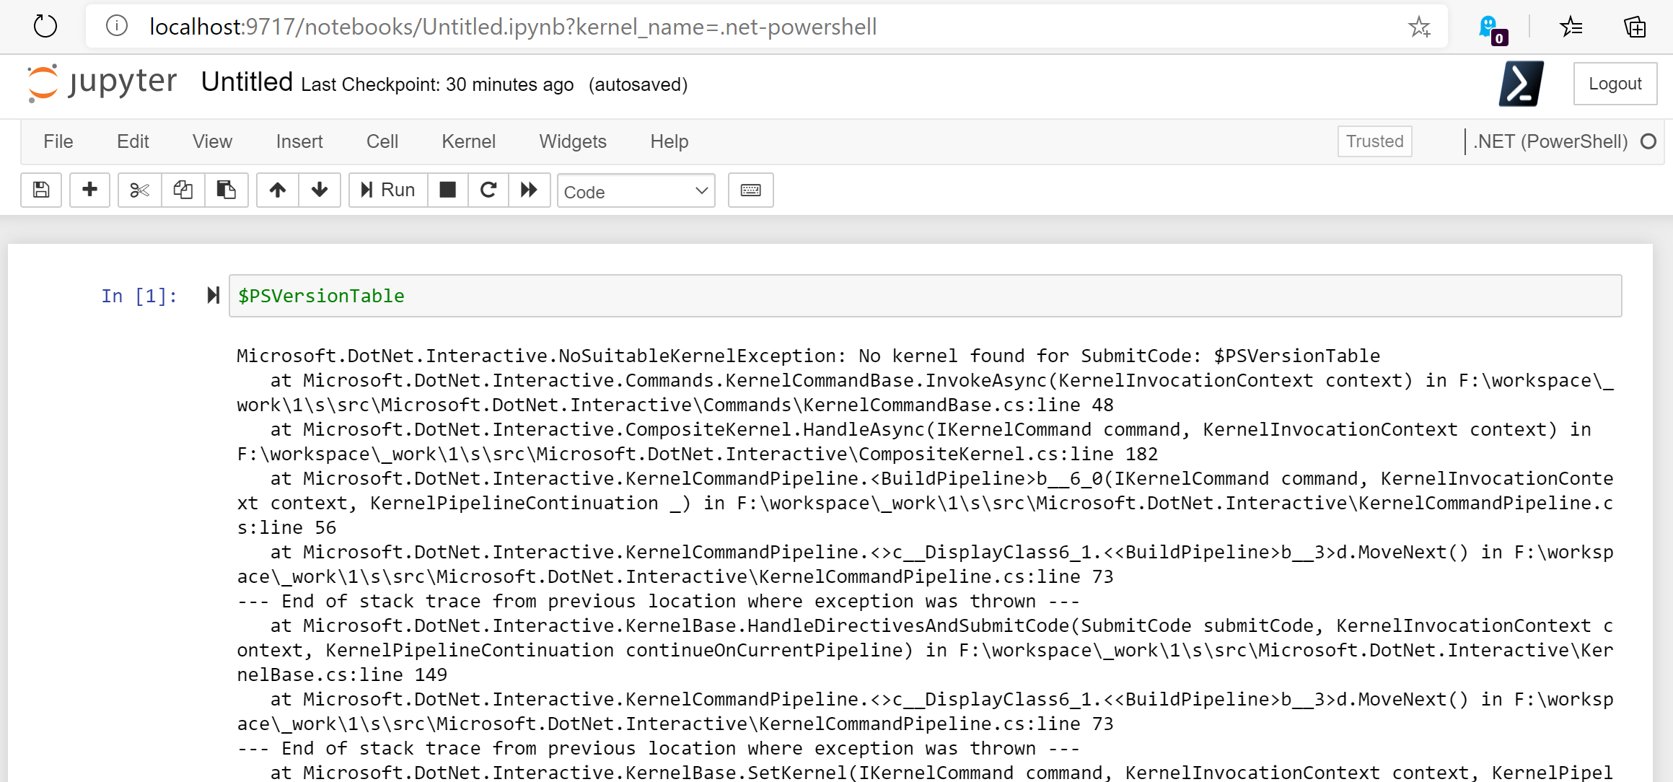This screenshot has width=1673, height=782.
Task: Open the cell type dropdown showing Code
Action: coord(635,190)
